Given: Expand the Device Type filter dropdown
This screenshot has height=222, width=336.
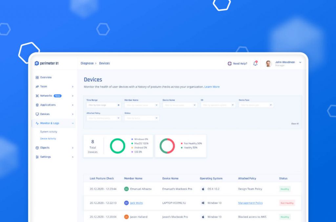Looking at the screenshot, I should coord(271,105).
